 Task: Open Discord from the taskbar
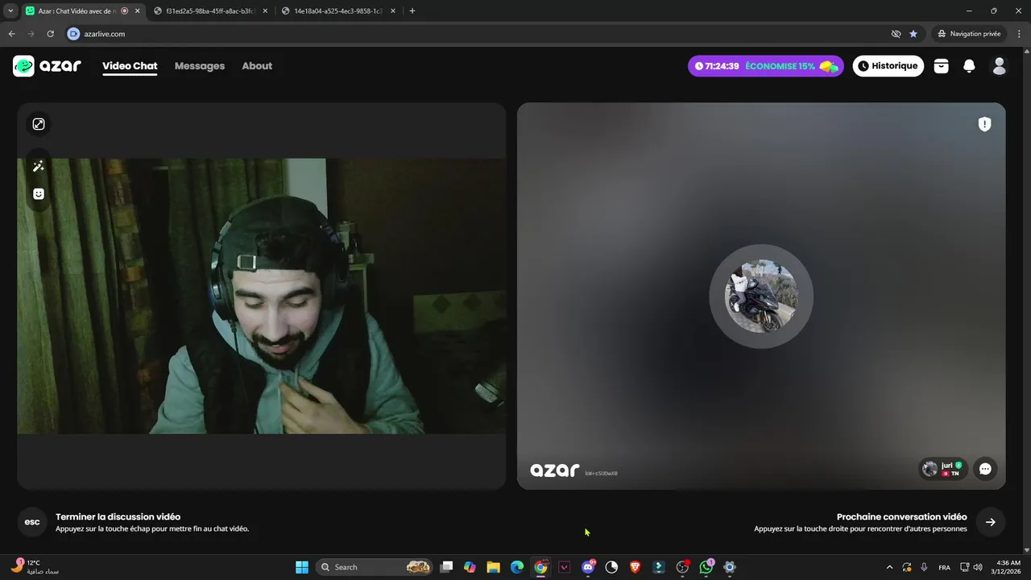click(x=588, y=567)
